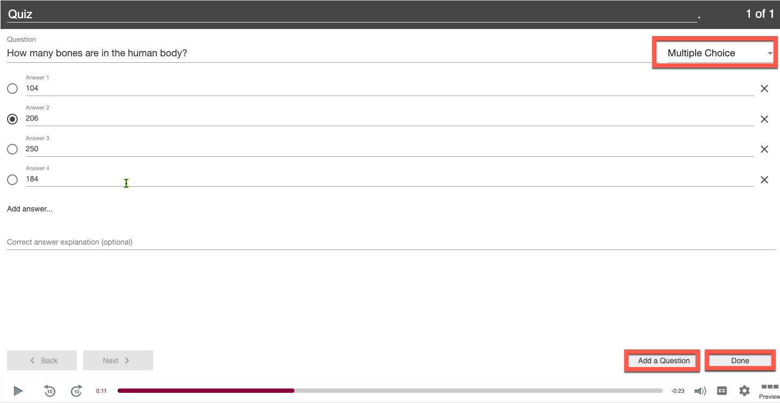Toggle closed captions CC icon
780x403 pixels.
pyautogui.click(x=722, y=391)
